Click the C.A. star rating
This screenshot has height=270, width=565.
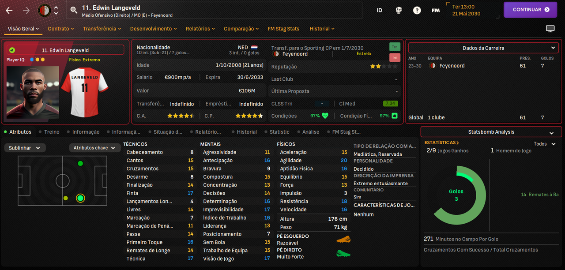tap(181, 116)
